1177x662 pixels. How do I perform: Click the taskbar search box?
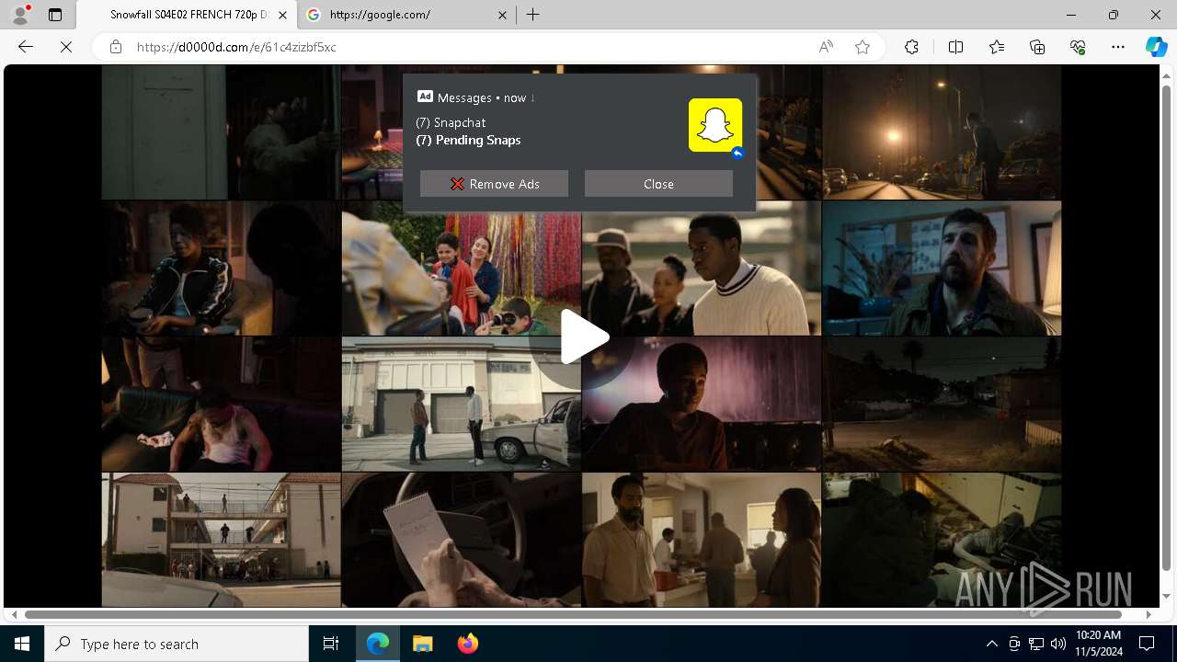click(x=177, y=644)
